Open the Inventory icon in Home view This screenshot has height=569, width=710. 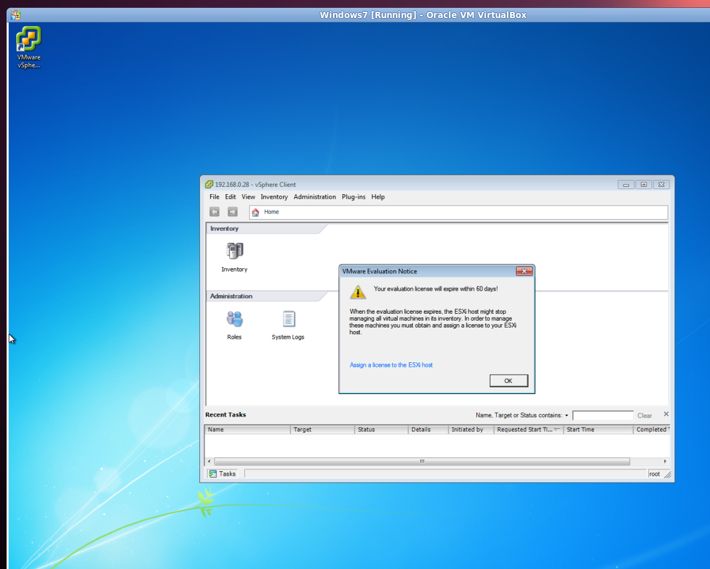tap(234, 257)
